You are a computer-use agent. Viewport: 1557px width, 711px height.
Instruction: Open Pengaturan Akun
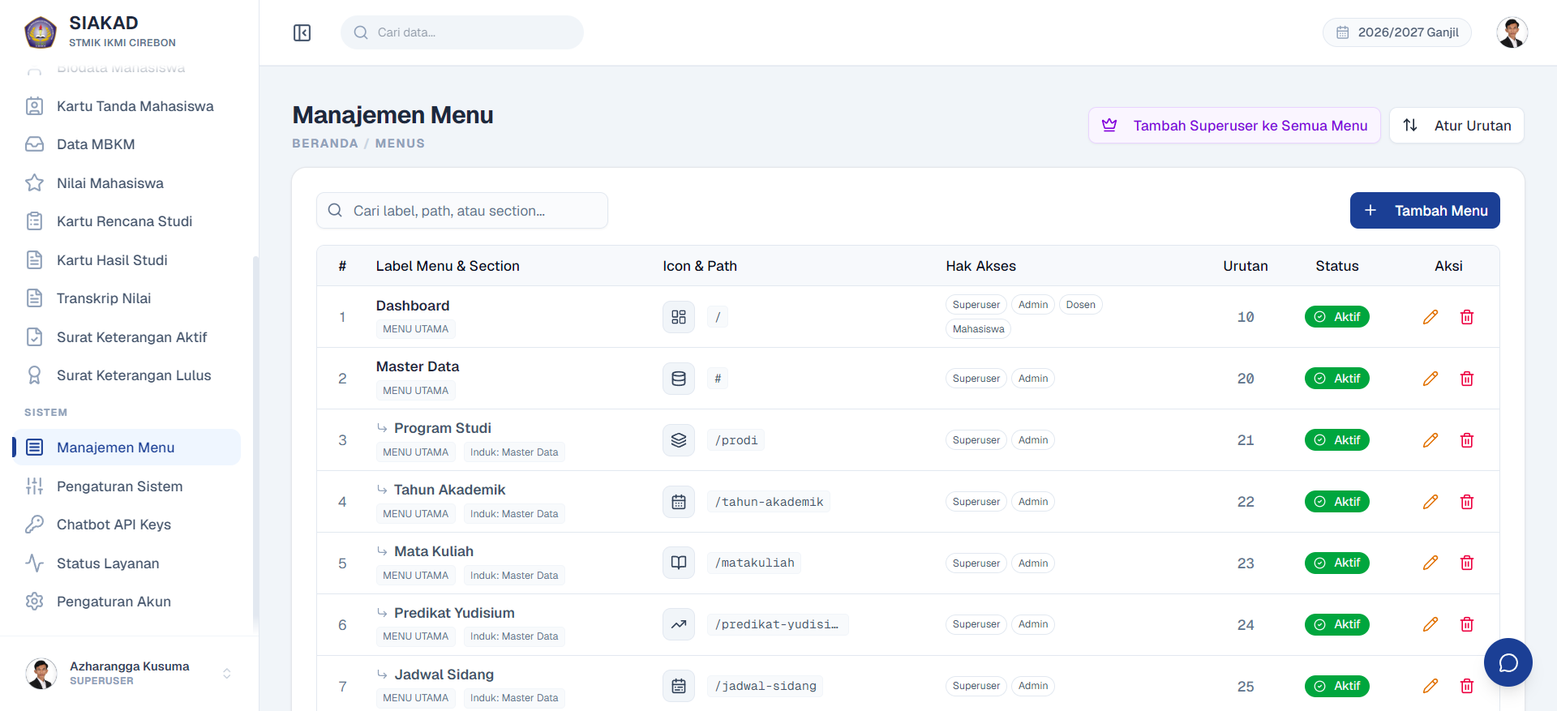127,602
